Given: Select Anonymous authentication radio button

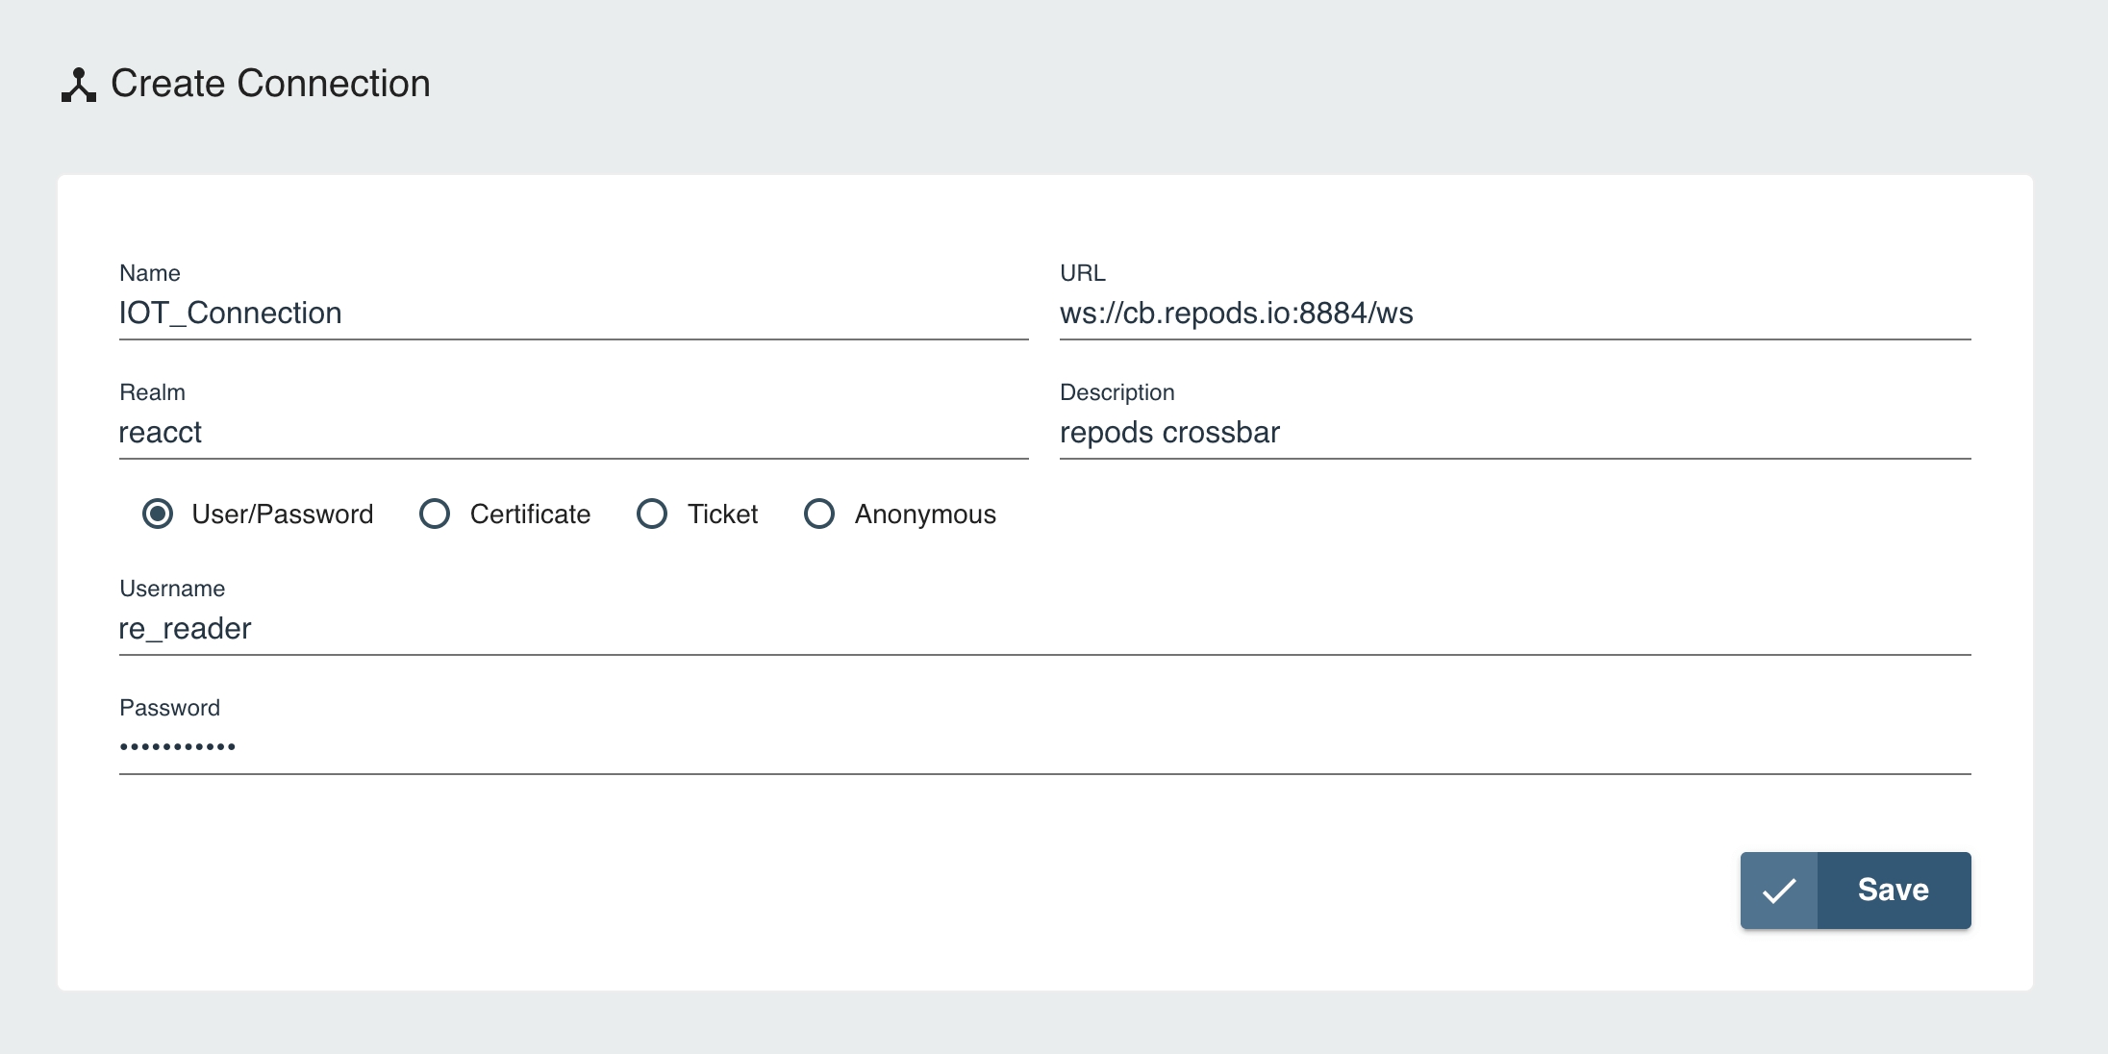Looking at the screenshot, I should click(819, 514).
